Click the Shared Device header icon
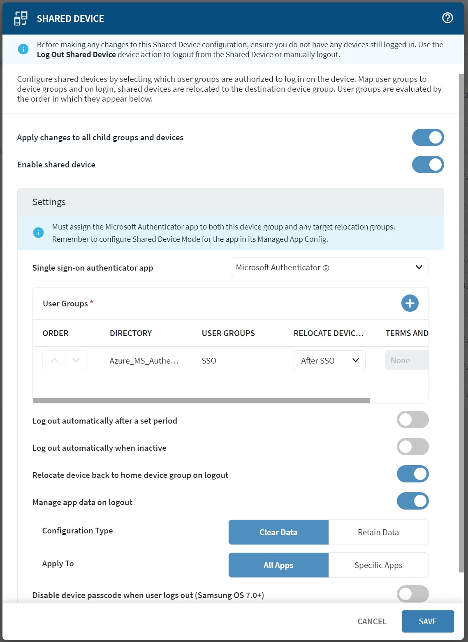Viewport: 468px width, 642px height. click(21, 18)
